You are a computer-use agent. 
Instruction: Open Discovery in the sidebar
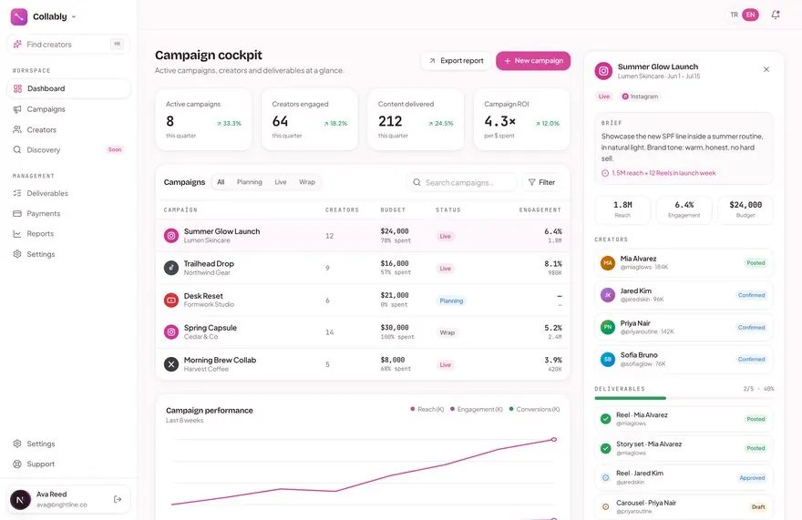68,150
